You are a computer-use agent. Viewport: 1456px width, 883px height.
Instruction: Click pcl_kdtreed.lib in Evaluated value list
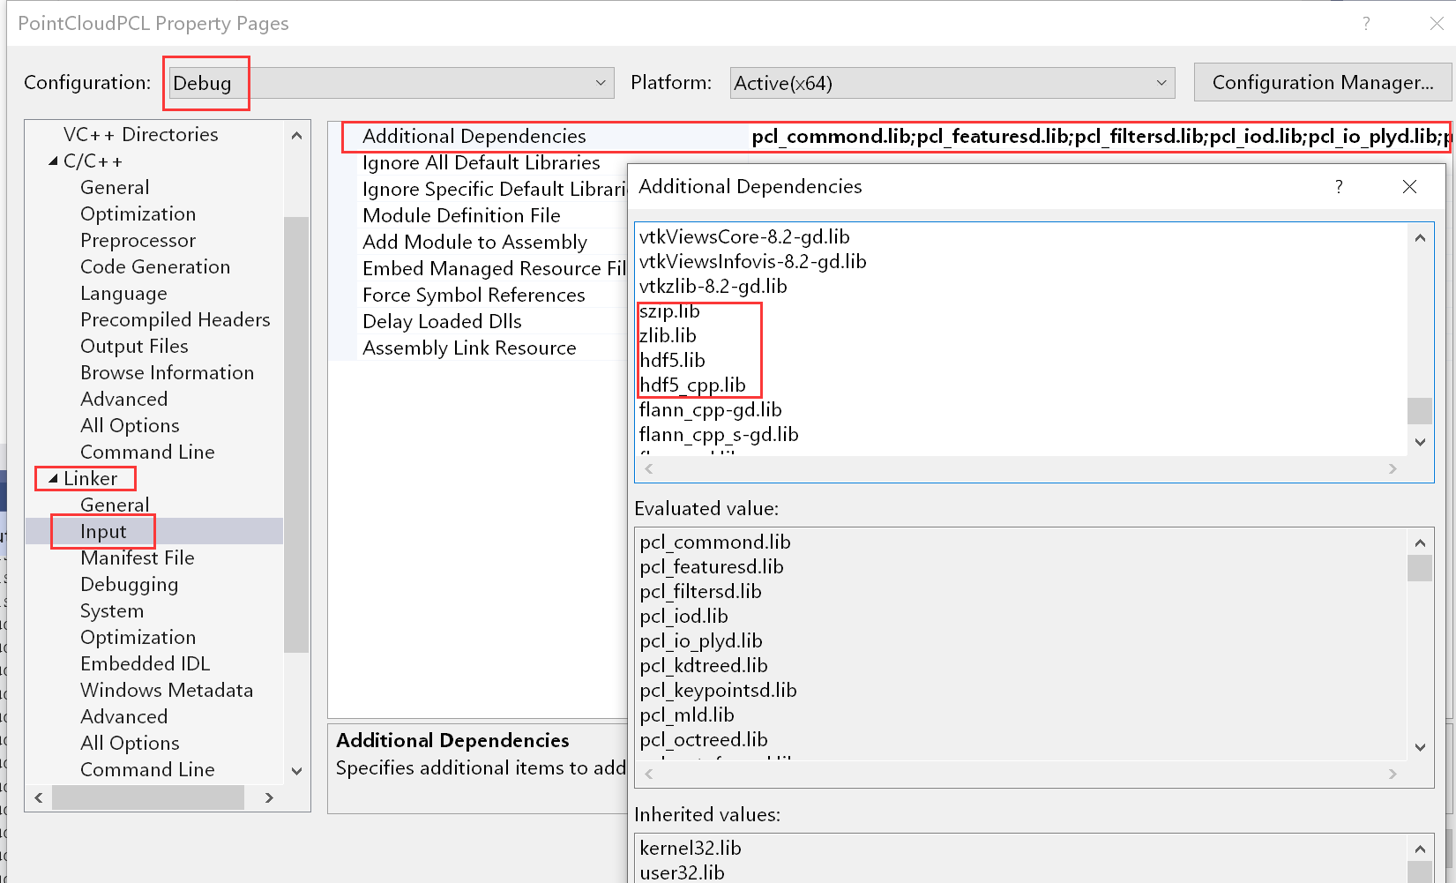704,665
